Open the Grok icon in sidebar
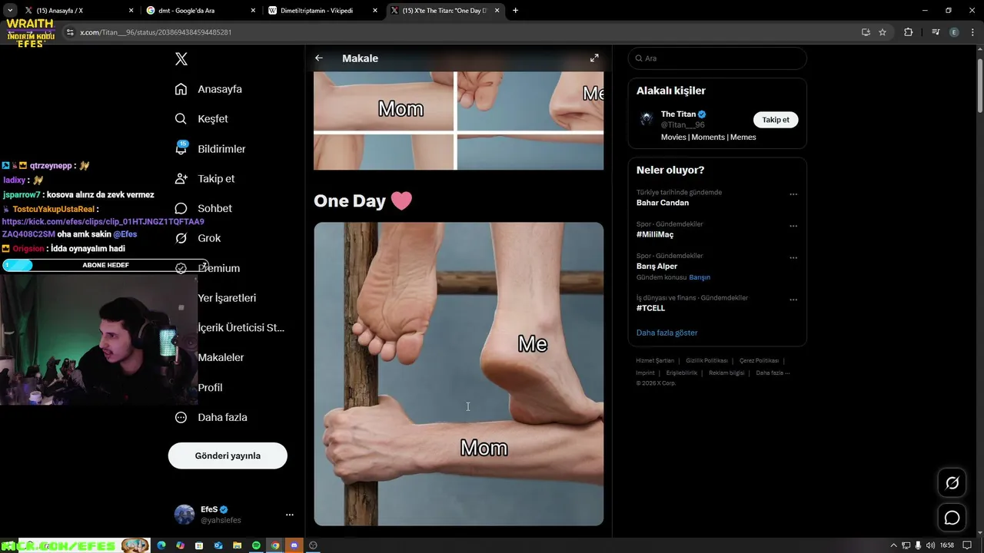The height and width of the screenshot is (553, 984). (181, 238)
